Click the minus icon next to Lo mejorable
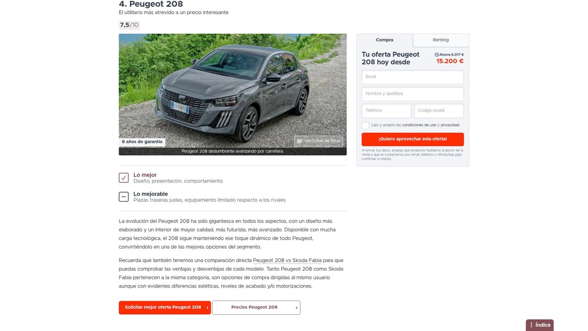 (x=123, y=197)
